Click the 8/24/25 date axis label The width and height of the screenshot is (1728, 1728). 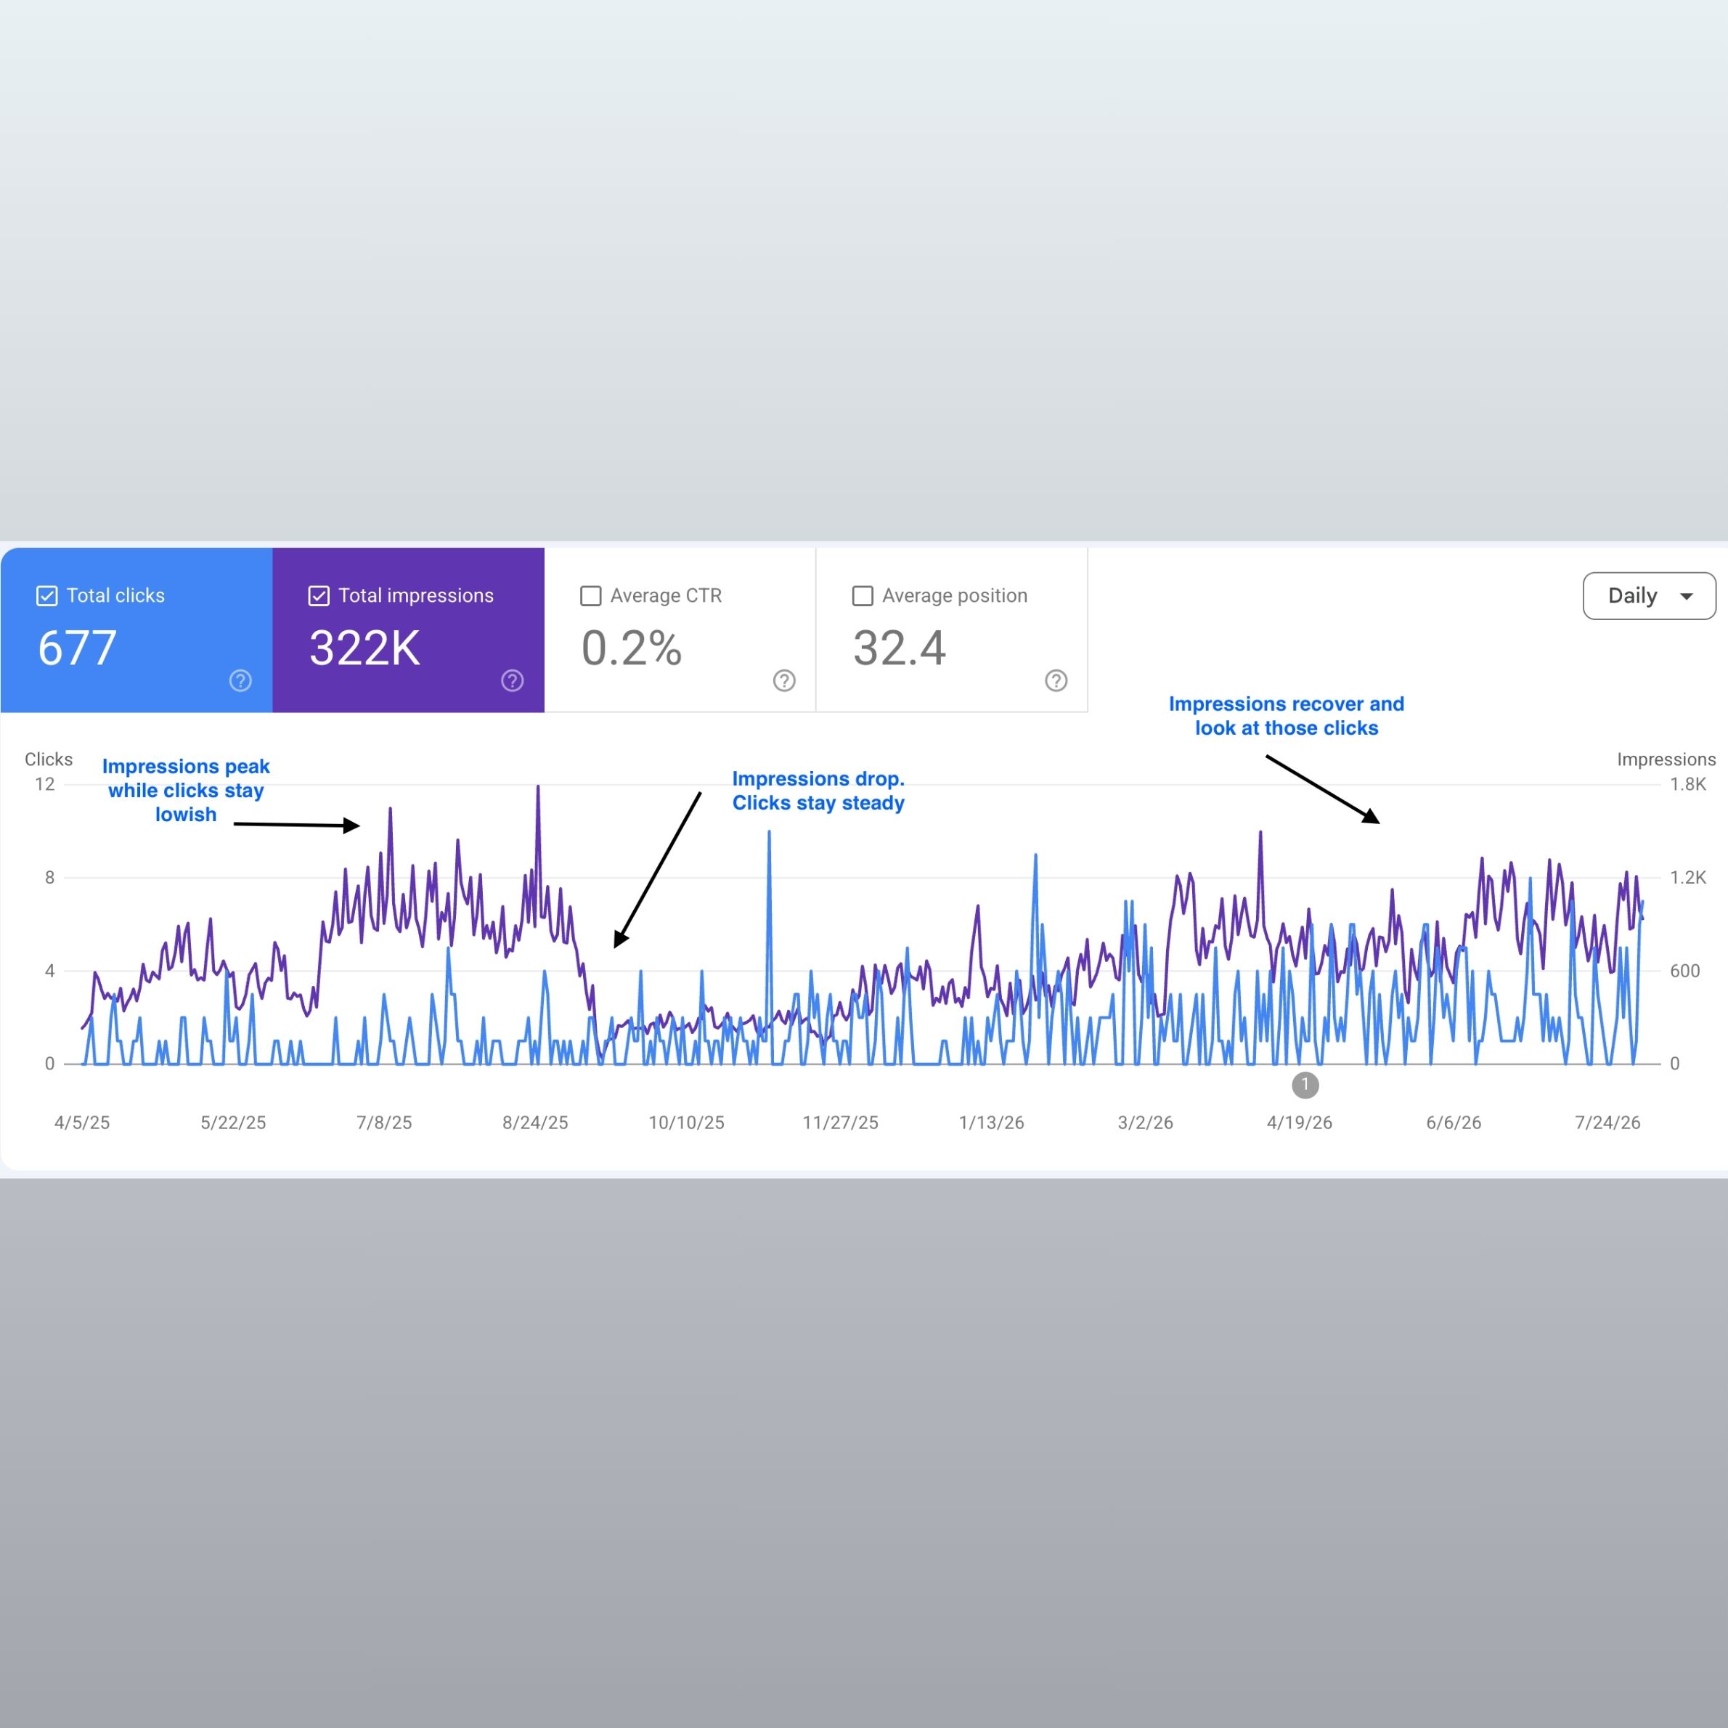click(535, 1122)
